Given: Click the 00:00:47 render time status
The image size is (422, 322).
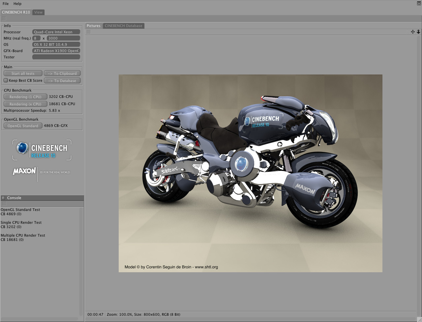Looking at the screenshot, I should tap(95, 314).
